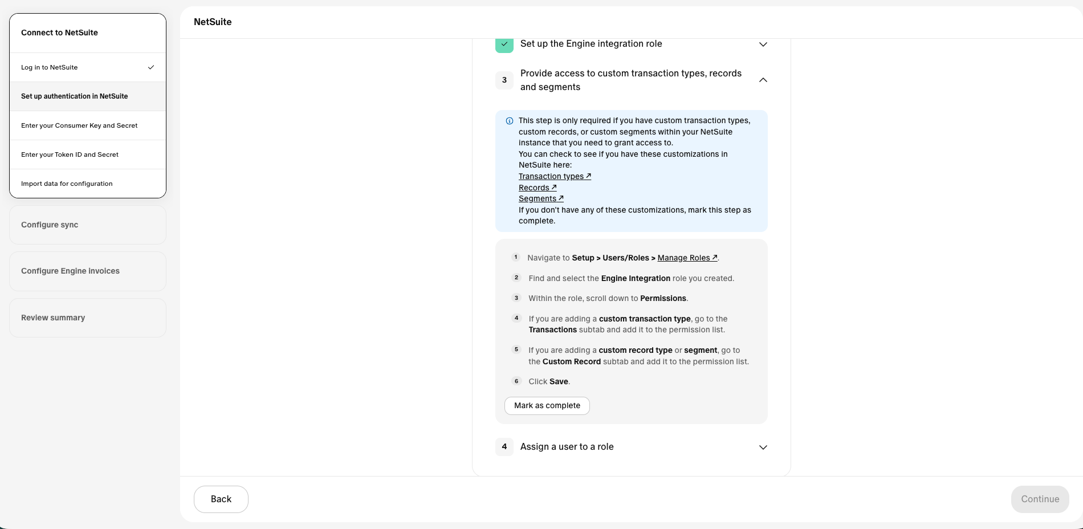Open the Segments link
Image resolution: width=1083 pixels, height=529 pixels.
tap(541, 198)
